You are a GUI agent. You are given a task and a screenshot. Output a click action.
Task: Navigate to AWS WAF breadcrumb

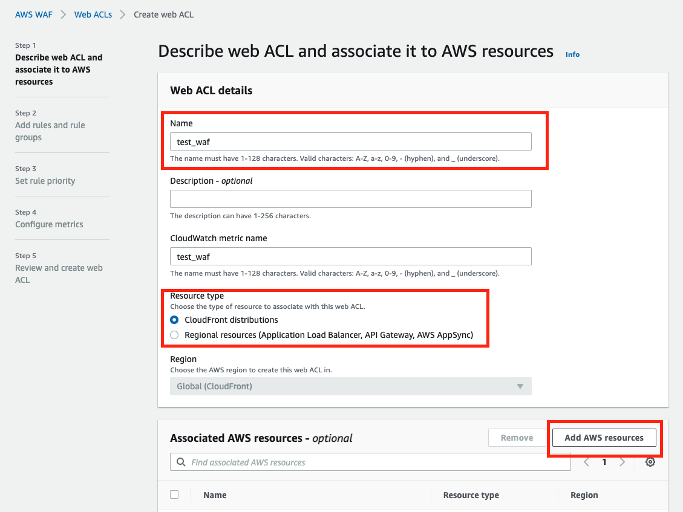coord(34,15)
